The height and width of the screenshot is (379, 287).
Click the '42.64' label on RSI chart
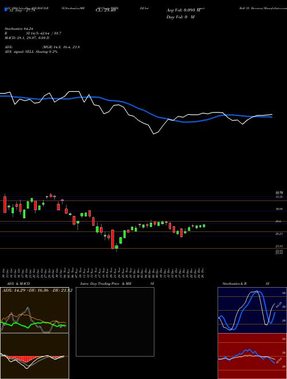279,361
